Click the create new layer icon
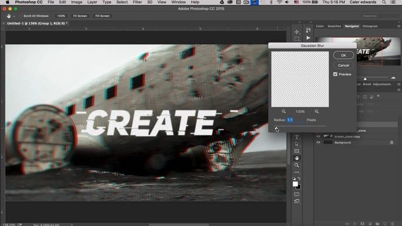 (385, 223)
